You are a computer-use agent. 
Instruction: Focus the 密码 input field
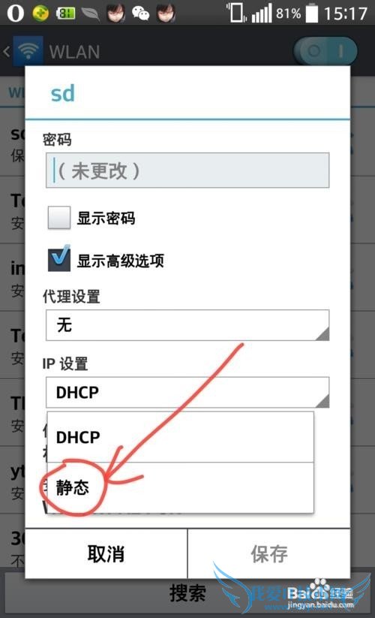pyautogui.click(x=187, y=170)
